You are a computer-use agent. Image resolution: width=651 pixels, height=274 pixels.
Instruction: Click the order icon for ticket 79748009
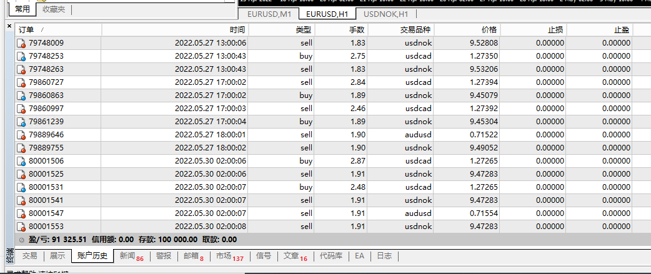pyautogui.click(x=21, y=43)
